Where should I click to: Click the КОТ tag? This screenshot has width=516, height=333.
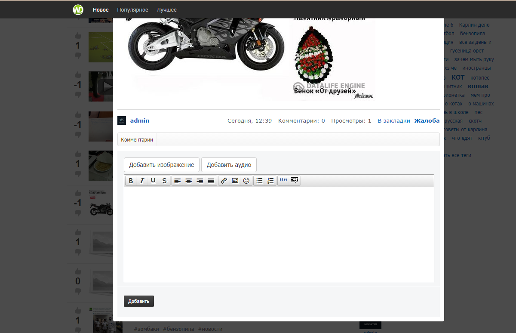click(458, 77)
